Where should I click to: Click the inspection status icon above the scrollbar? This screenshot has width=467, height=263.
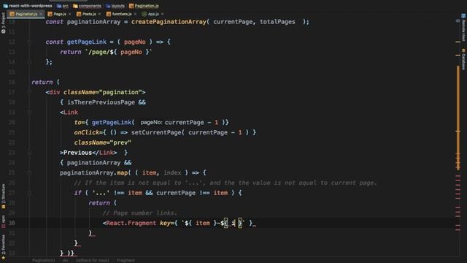[458, 21]
